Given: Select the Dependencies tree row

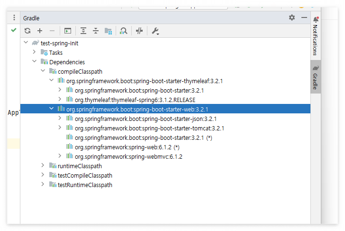Looking at the screenshot, I should pos(165,62).
